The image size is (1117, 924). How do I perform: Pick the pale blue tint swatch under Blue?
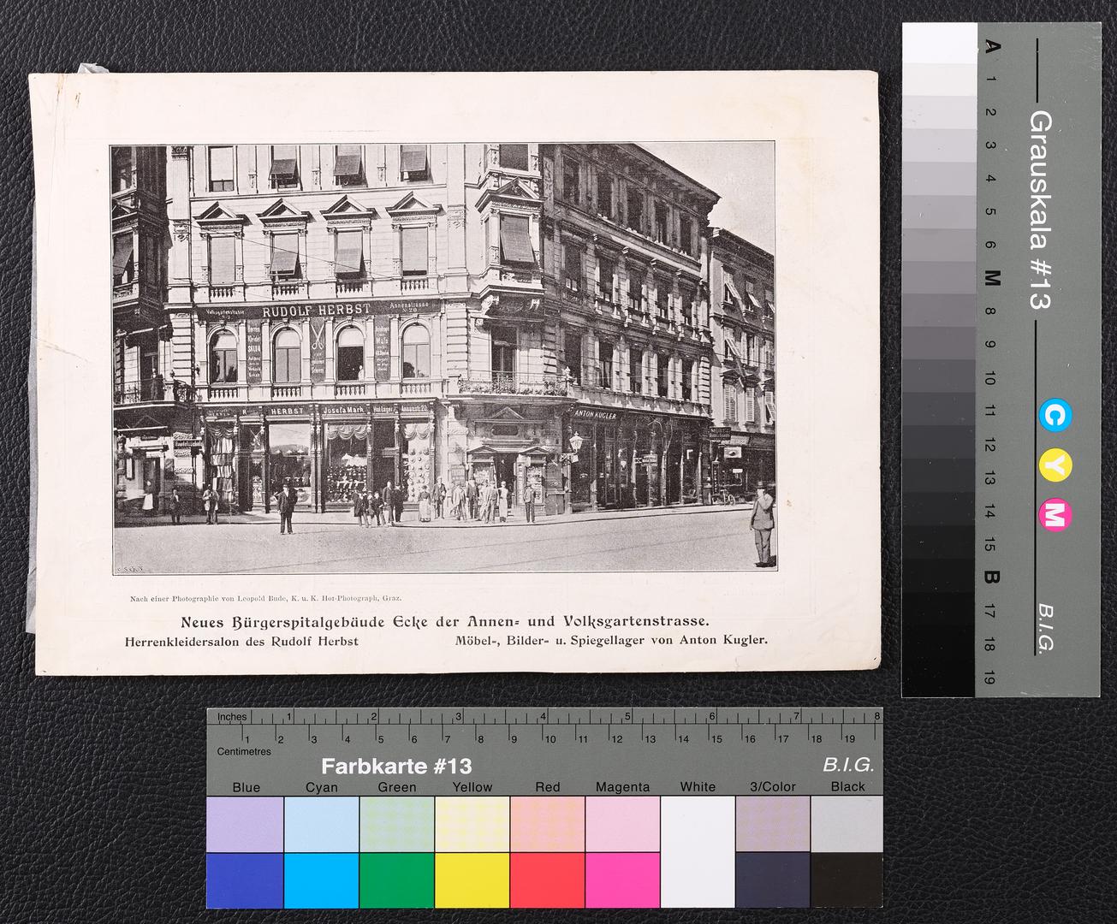click(x=245, y=824)
